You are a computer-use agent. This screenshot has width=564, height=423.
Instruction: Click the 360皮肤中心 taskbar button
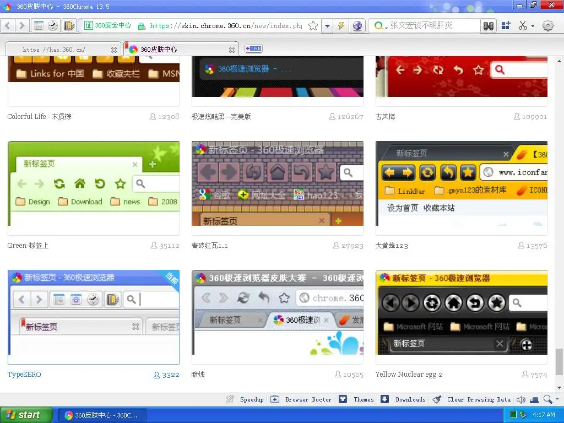click(101, 415)
